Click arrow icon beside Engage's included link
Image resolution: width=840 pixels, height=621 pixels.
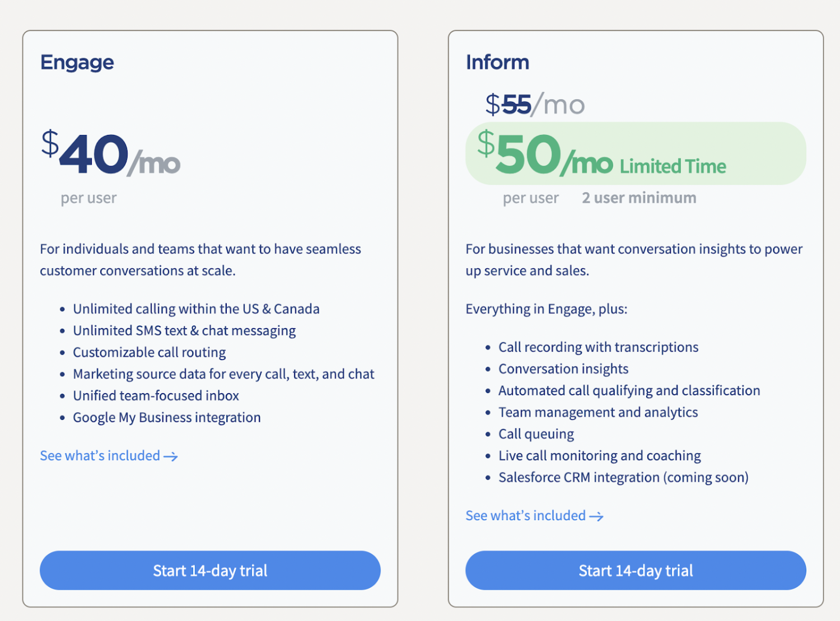coord(171,457)
